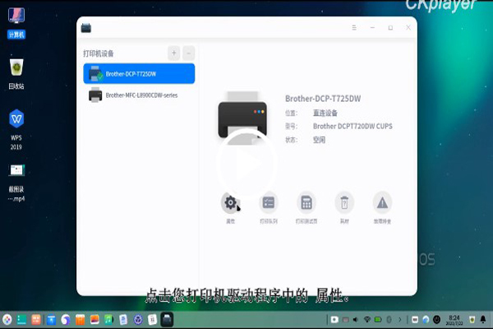
Task: Click green battery tray icon
Action: click(378, 320)
